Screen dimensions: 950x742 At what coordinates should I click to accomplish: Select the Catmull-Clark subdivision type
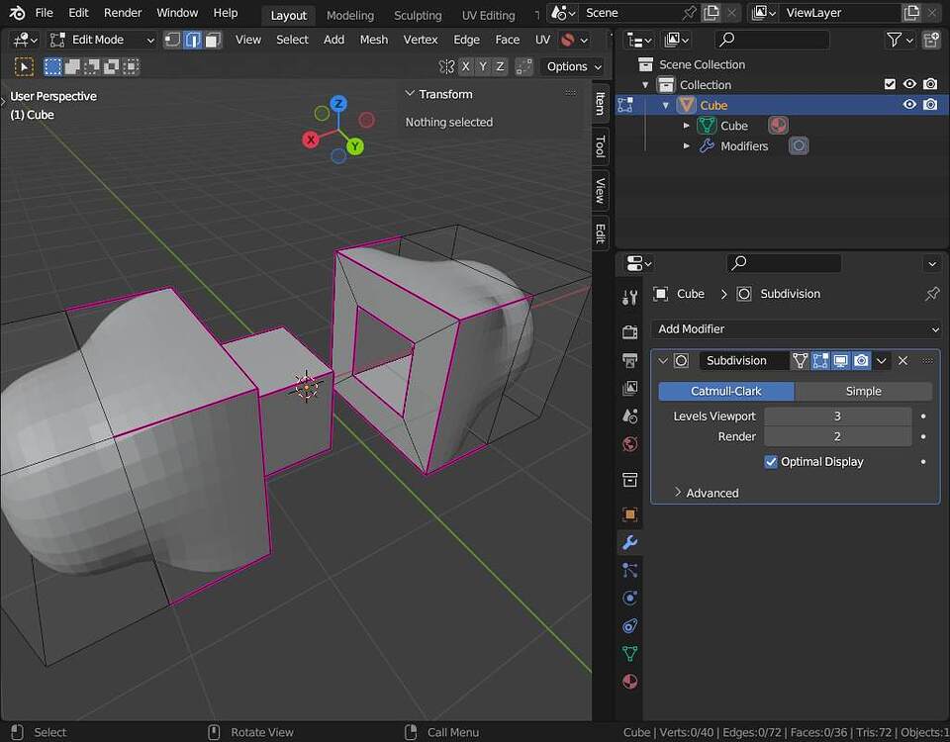click(725, 392)
